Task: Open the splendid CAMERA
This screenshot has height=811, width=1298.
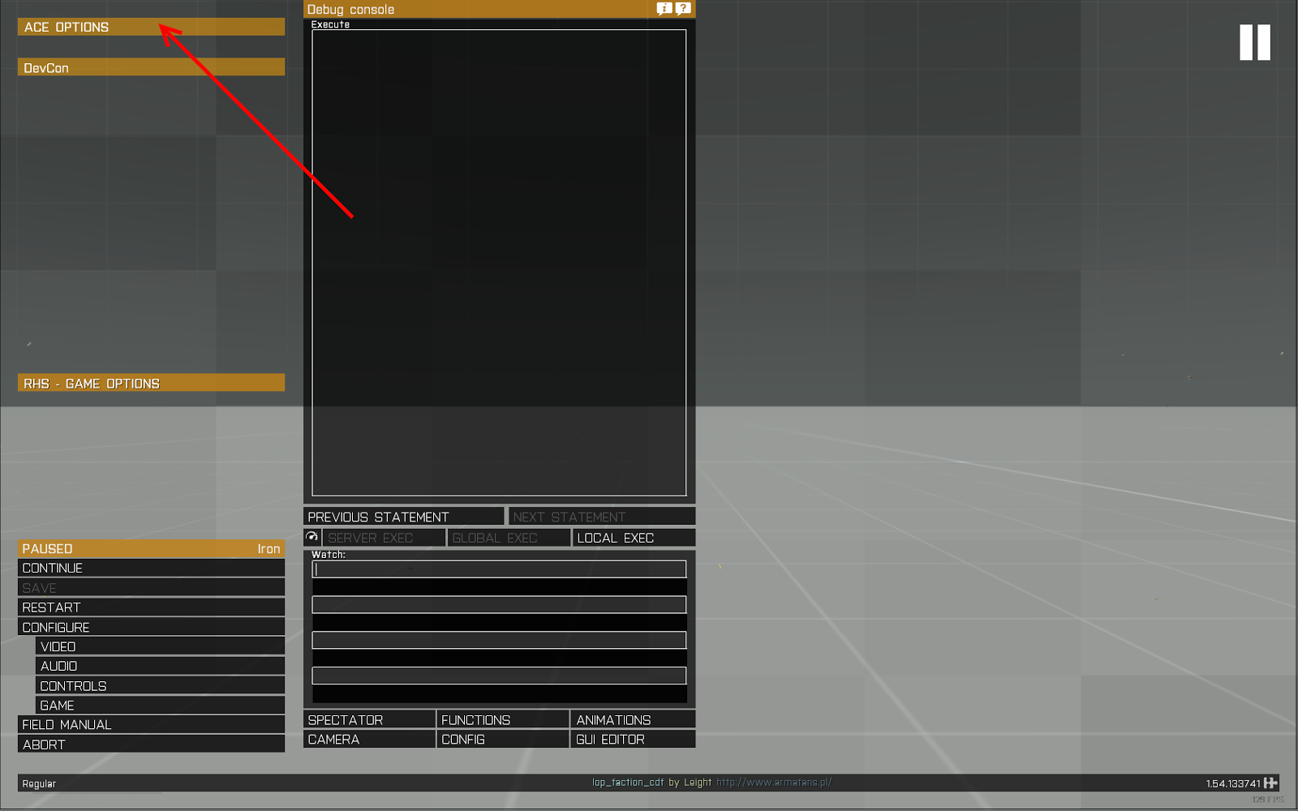Action: pos(369,739)
